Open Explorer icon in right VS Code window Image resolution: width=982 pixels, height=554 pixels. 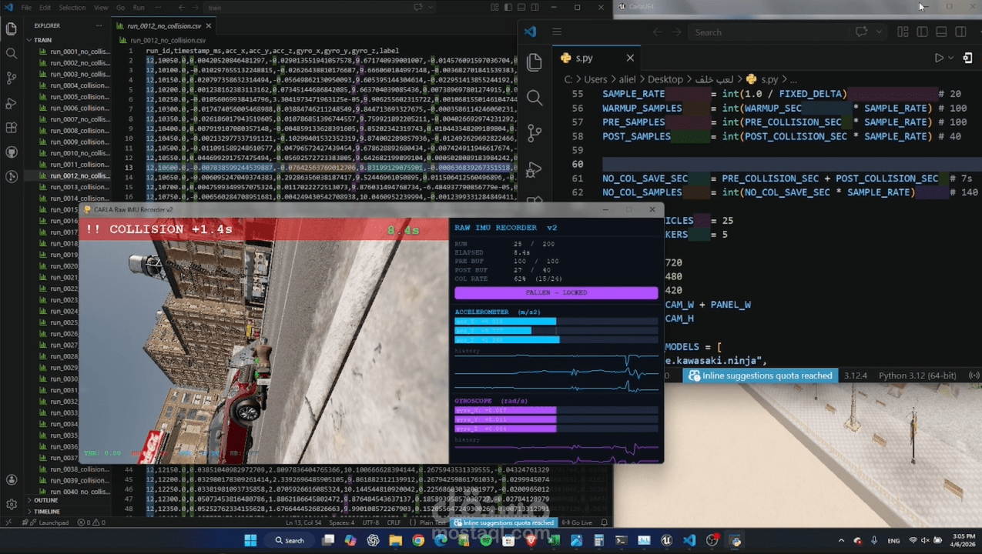click(535, 62)
